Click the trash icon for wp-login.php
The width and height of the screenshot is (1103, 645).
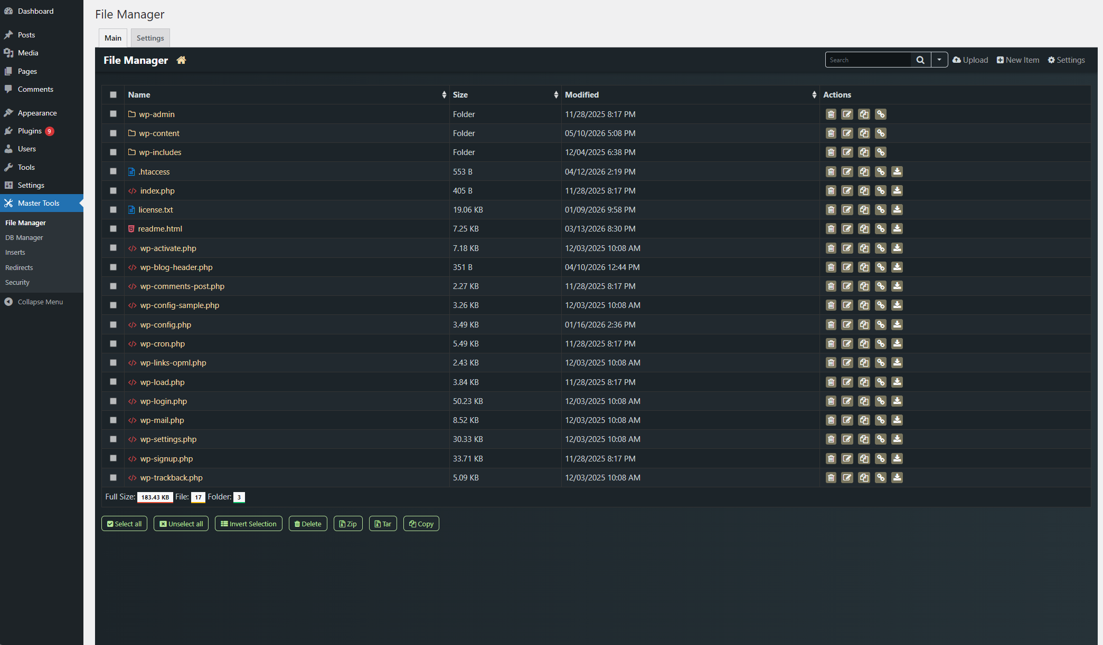[831, 401]
